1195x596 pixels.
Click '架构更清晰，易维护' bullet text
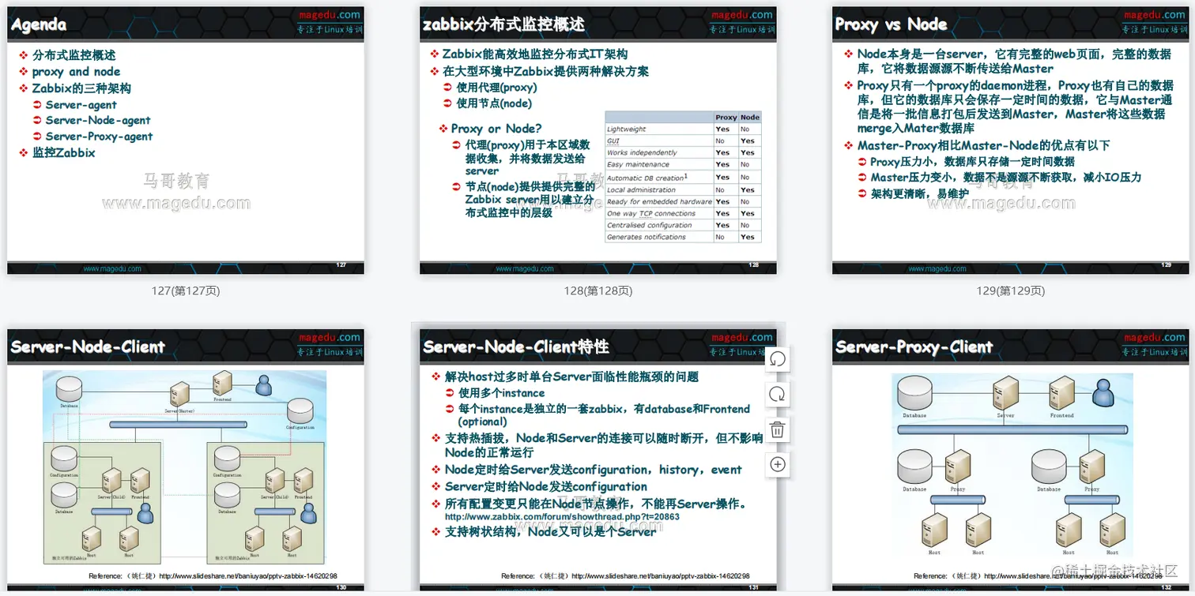coord(919,193)
